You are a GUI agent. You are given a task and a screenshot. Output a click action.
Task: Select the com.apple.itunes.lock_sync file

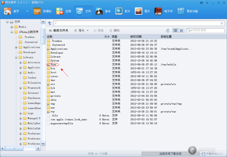67,119
